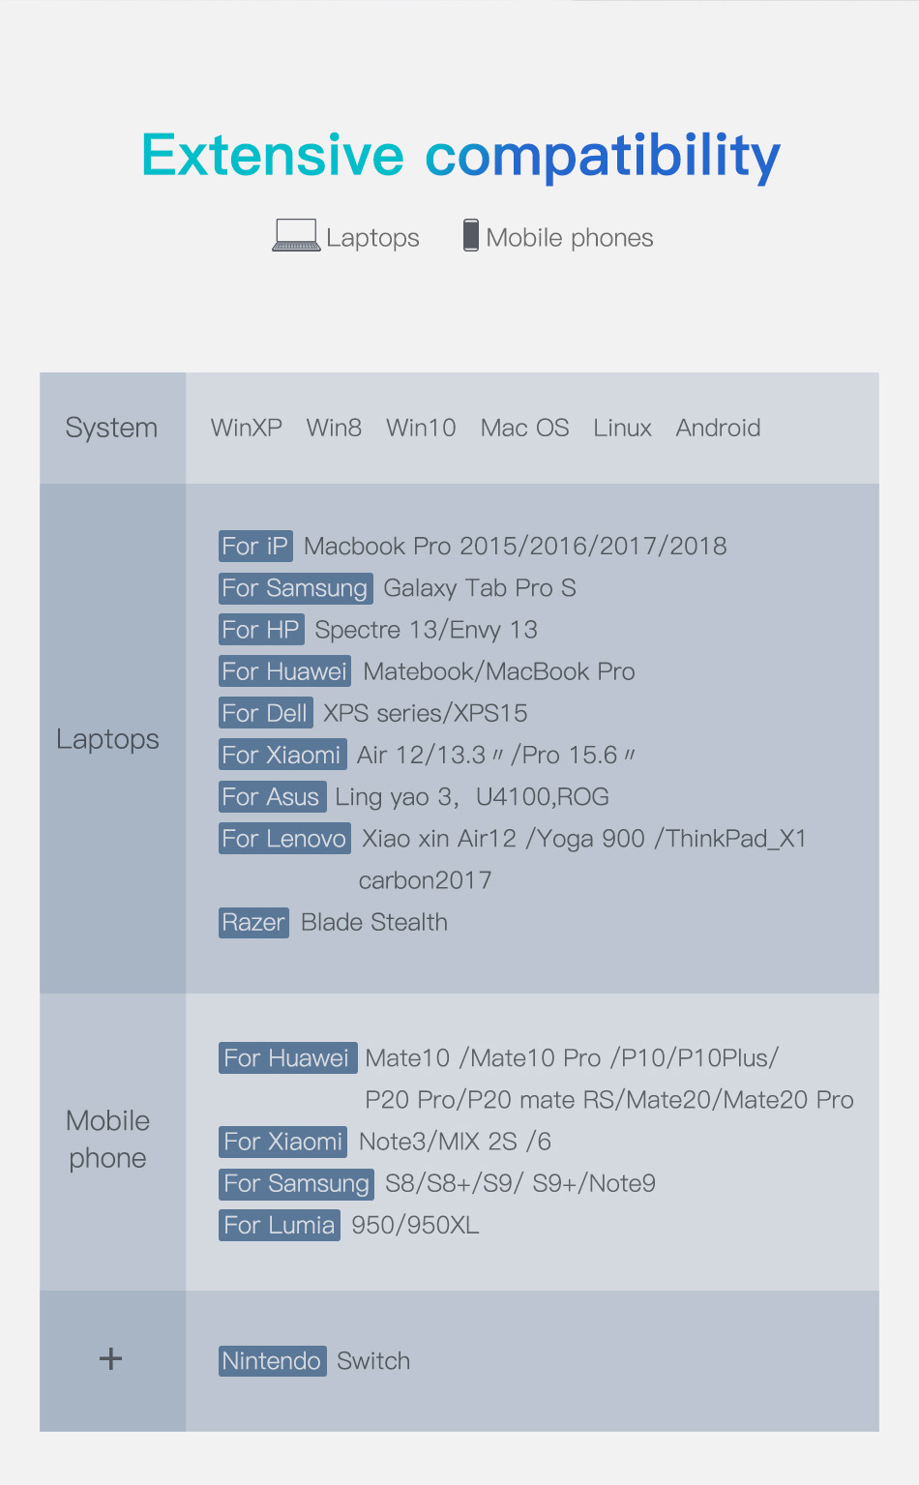Select "Win8" in the System row
Image resolution: width=919 pixels, height=1485 pixels.
click(334, 428)
